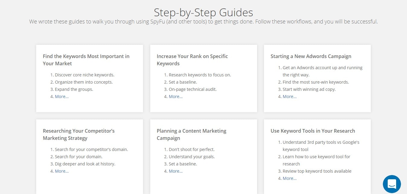The height and width of the screenshot is (194, 407).
Task: Click the 'Find the Keywords Most Important' title
Action: (86, 60)
